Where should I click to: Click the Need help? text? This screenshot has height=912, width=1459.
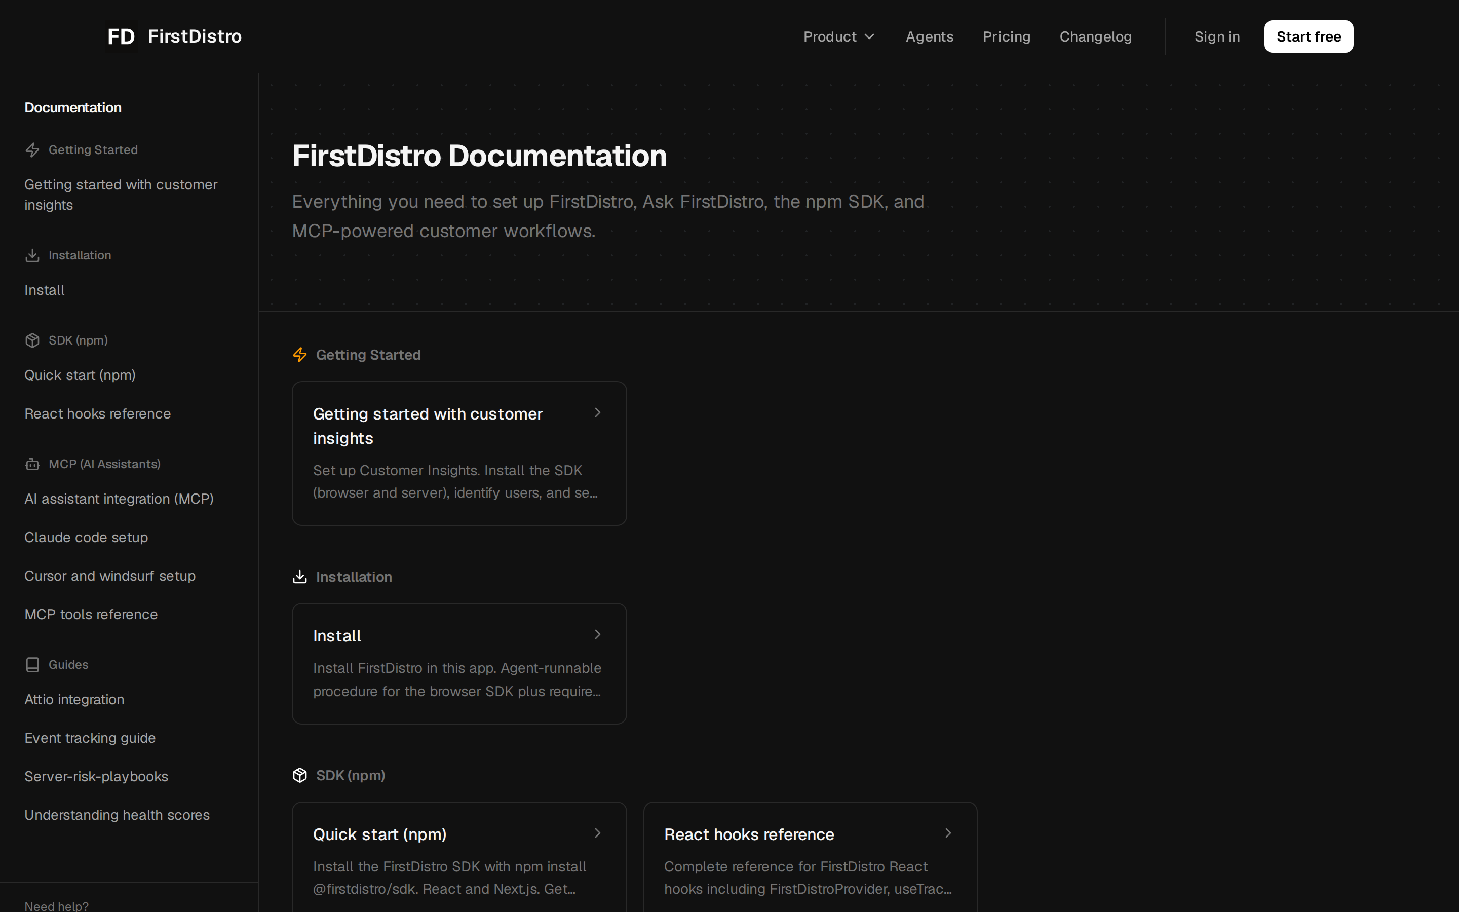click(56, 906)
